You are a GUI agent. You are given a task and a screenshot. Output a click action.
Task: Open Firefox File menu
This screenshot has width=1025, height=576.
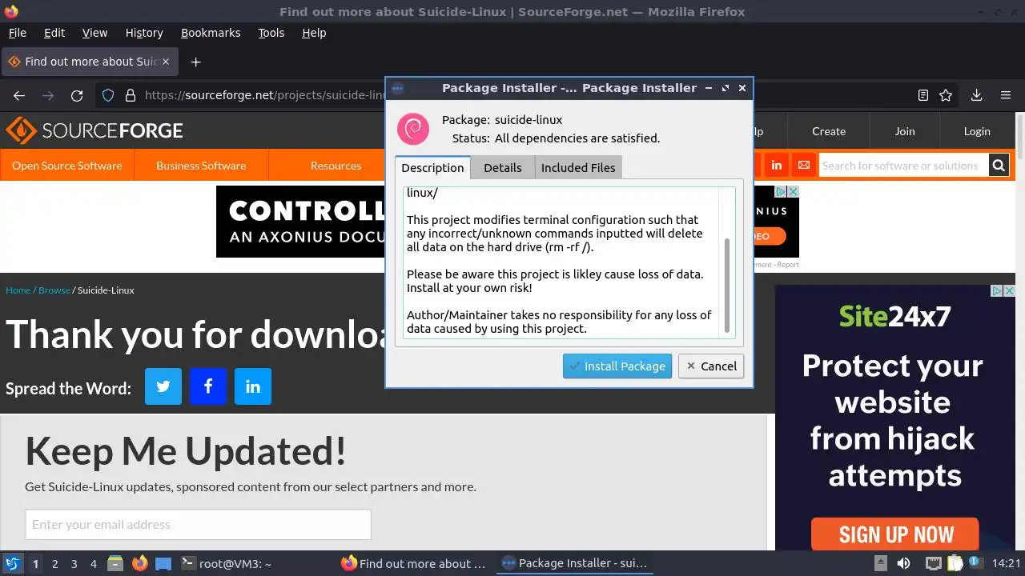click(x=17, y=33)
